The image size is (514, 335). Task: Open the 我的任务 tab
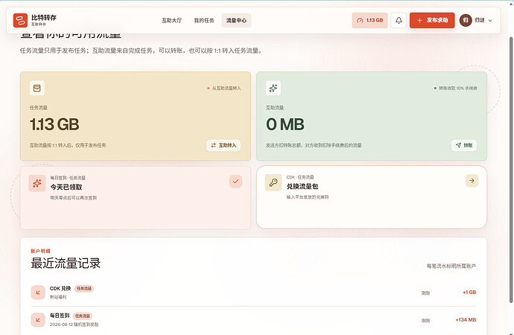204,20
